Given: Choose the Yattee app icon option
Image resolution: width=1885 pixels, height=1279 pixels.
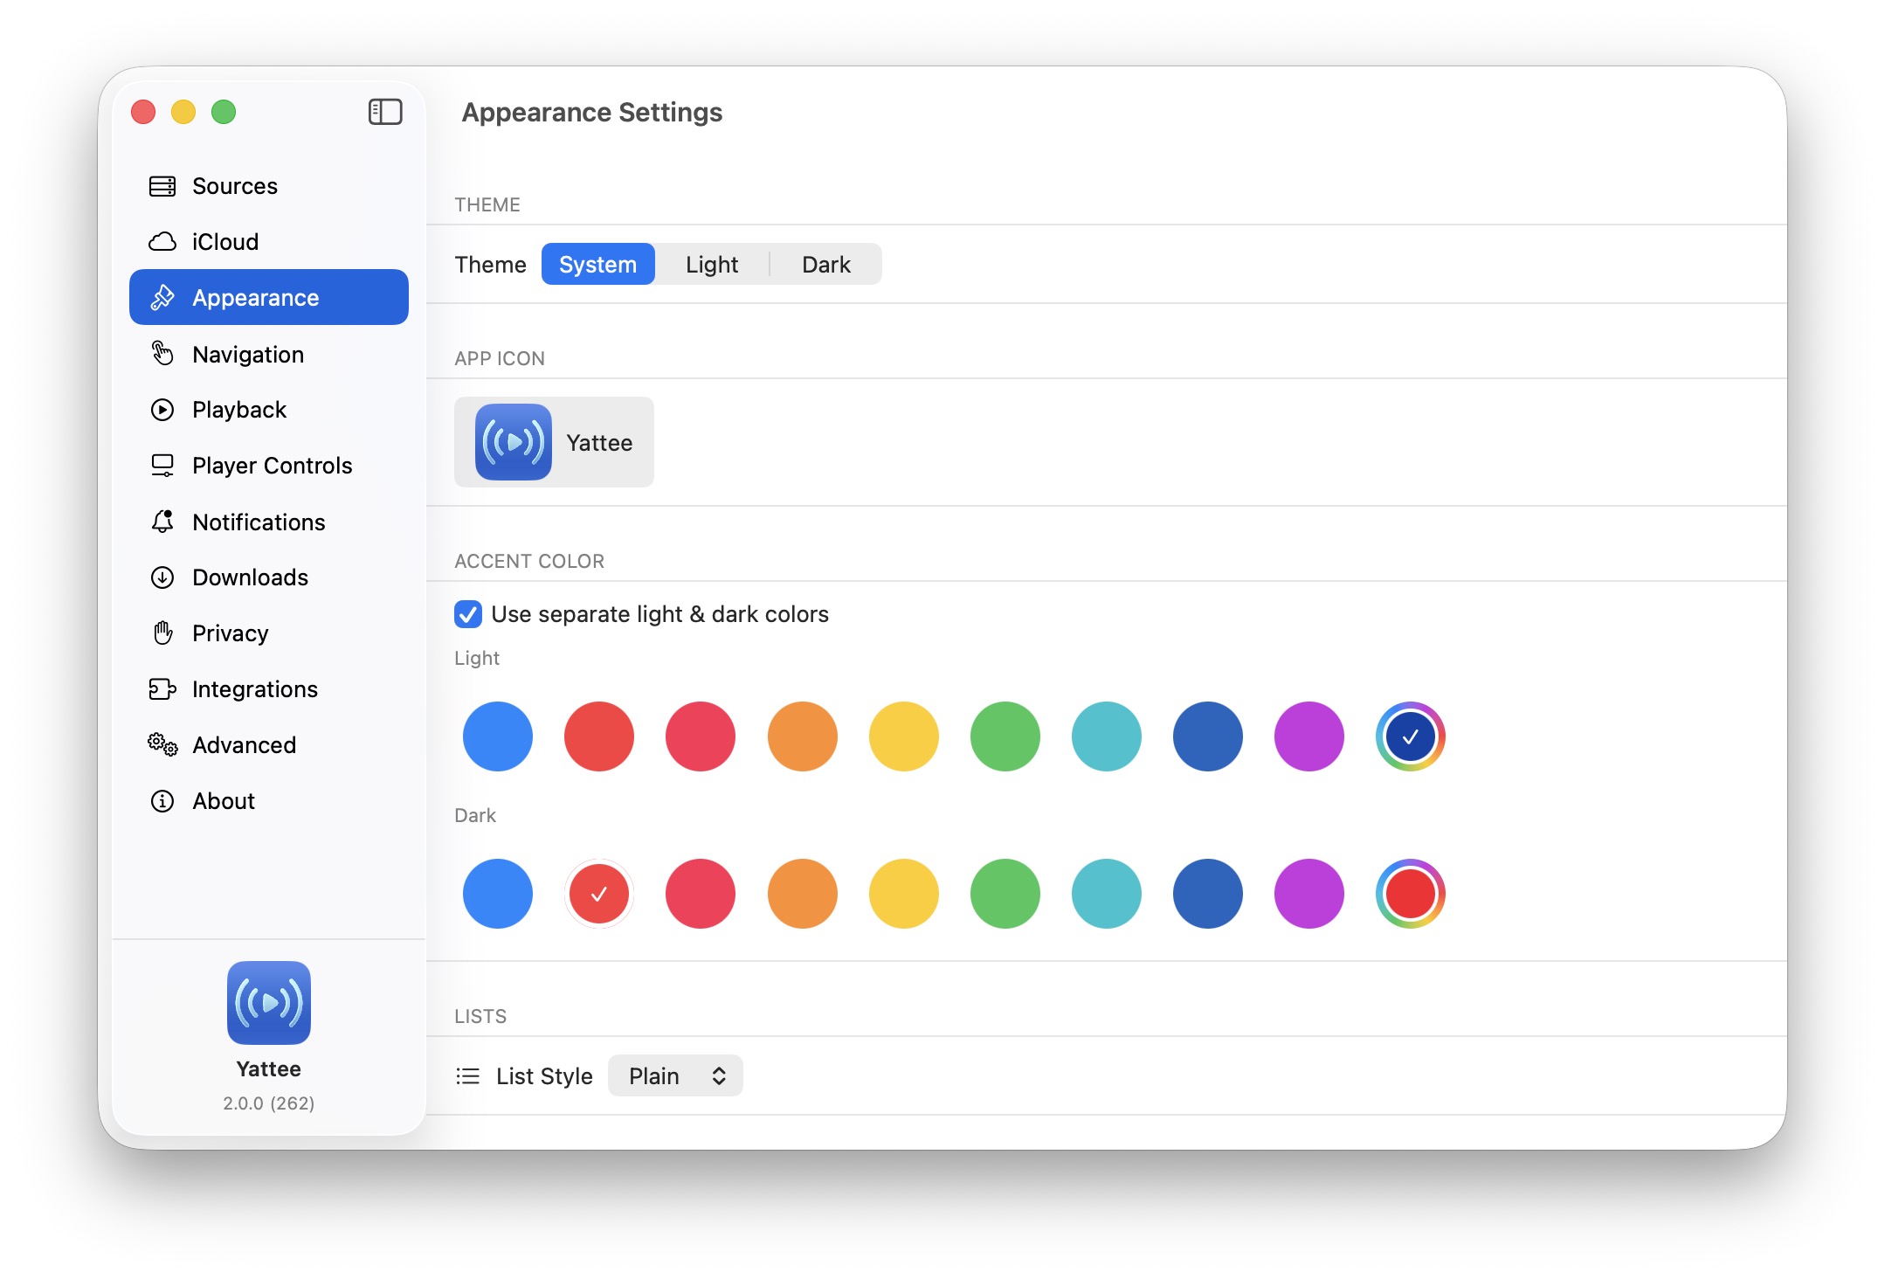Looking at the screenshot, I should (554, 442).
